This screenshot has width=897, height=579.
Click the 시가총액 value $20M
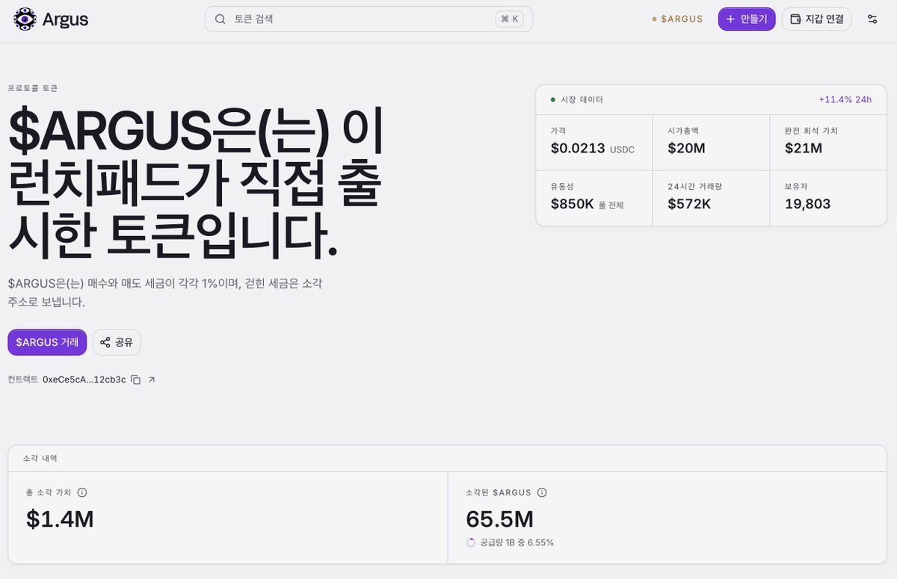point(686,148)
